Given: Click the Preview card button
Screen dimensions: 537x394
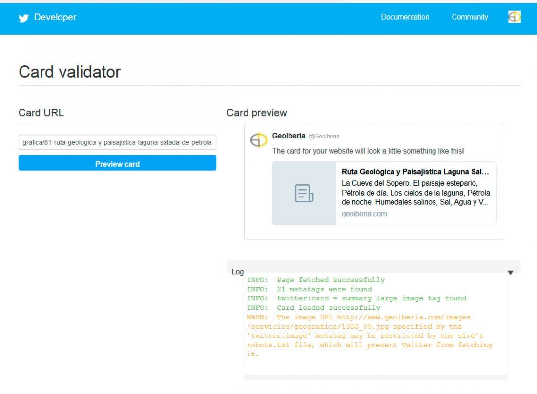Looking at the screenshot, I should pyautogui.click(x=117, y=163).
